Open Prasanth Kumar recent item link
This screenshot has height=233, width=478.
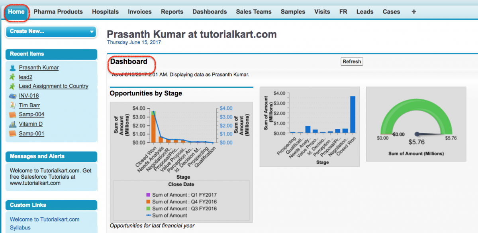coord(39,67)
